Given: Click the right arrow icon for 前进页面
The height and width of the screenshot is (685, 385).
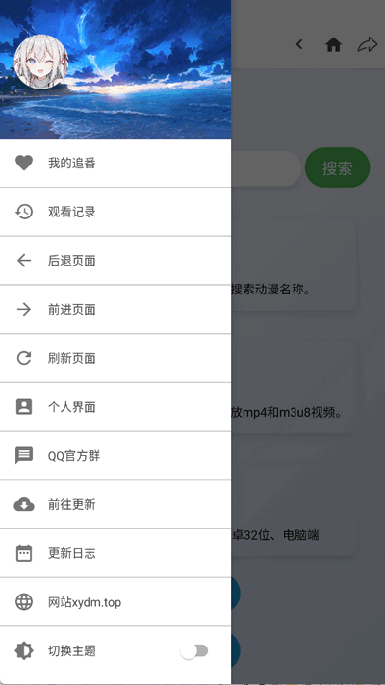Looking at the screenshot, I should coord(24,310).
